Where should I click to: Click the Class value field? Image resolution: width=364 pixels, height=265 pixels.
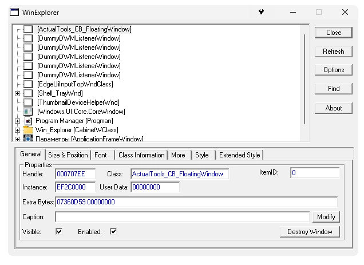(180, 174)
